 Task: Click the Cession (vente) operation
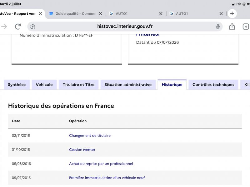point(82,150)
